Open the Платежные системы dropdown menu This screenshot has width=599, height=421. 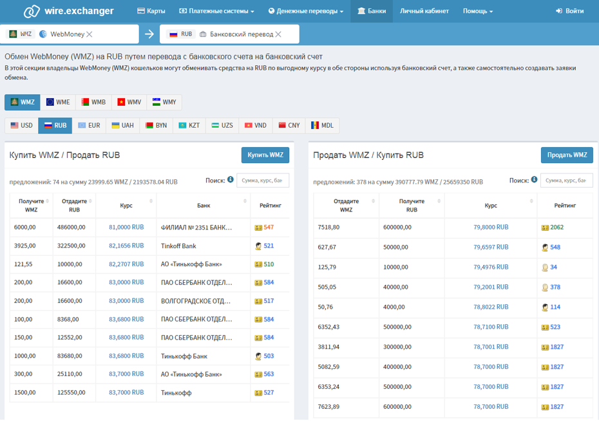[216, 11]
